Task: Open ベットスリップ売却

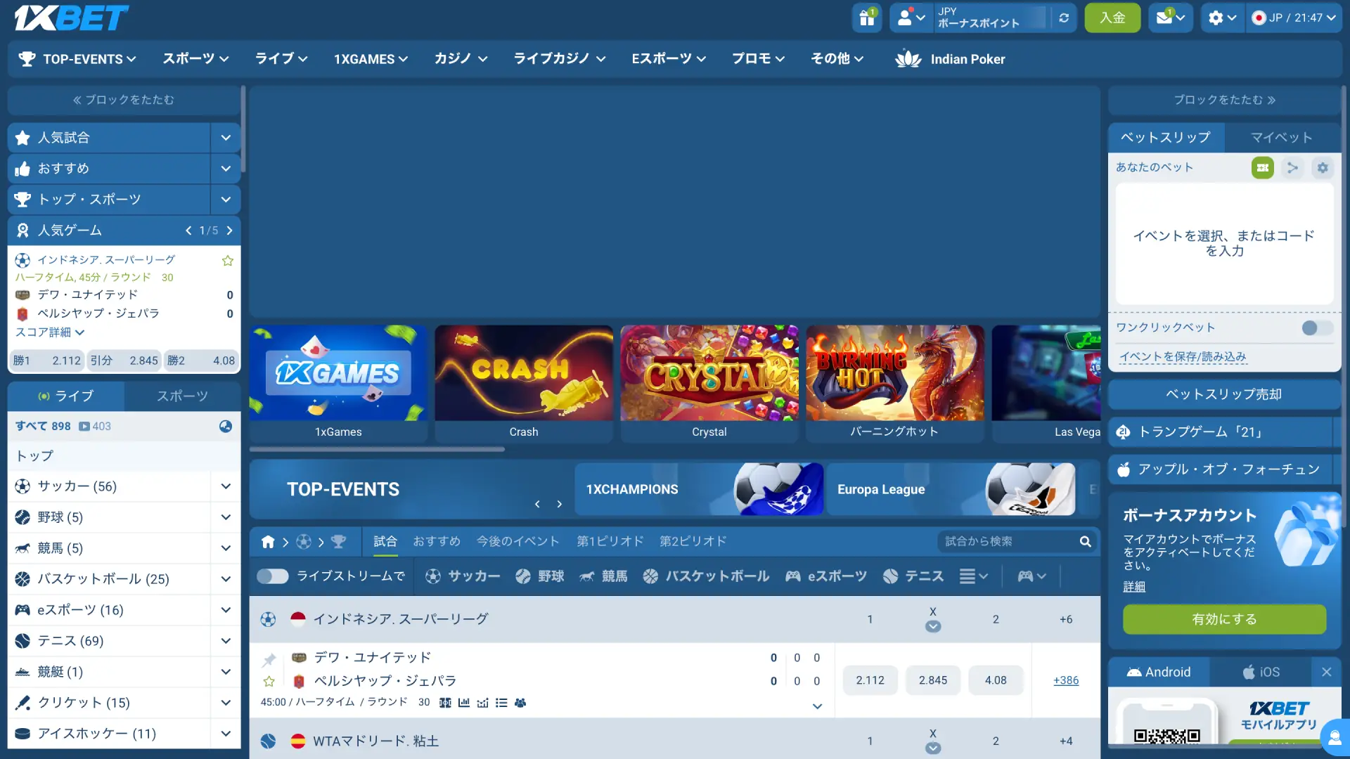Action: click(1224, 395)
